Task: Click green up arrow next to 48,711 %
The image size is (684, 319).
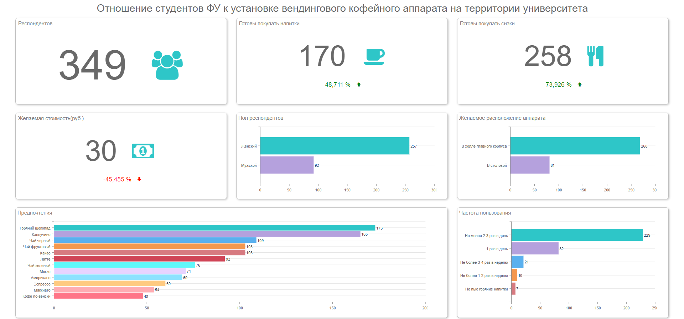Action: (359, 84)
